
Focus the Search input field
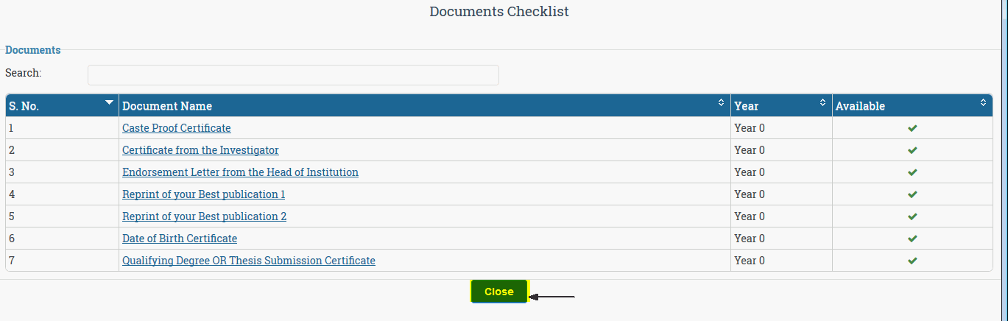pyautogui.click(x=293, y=75)
